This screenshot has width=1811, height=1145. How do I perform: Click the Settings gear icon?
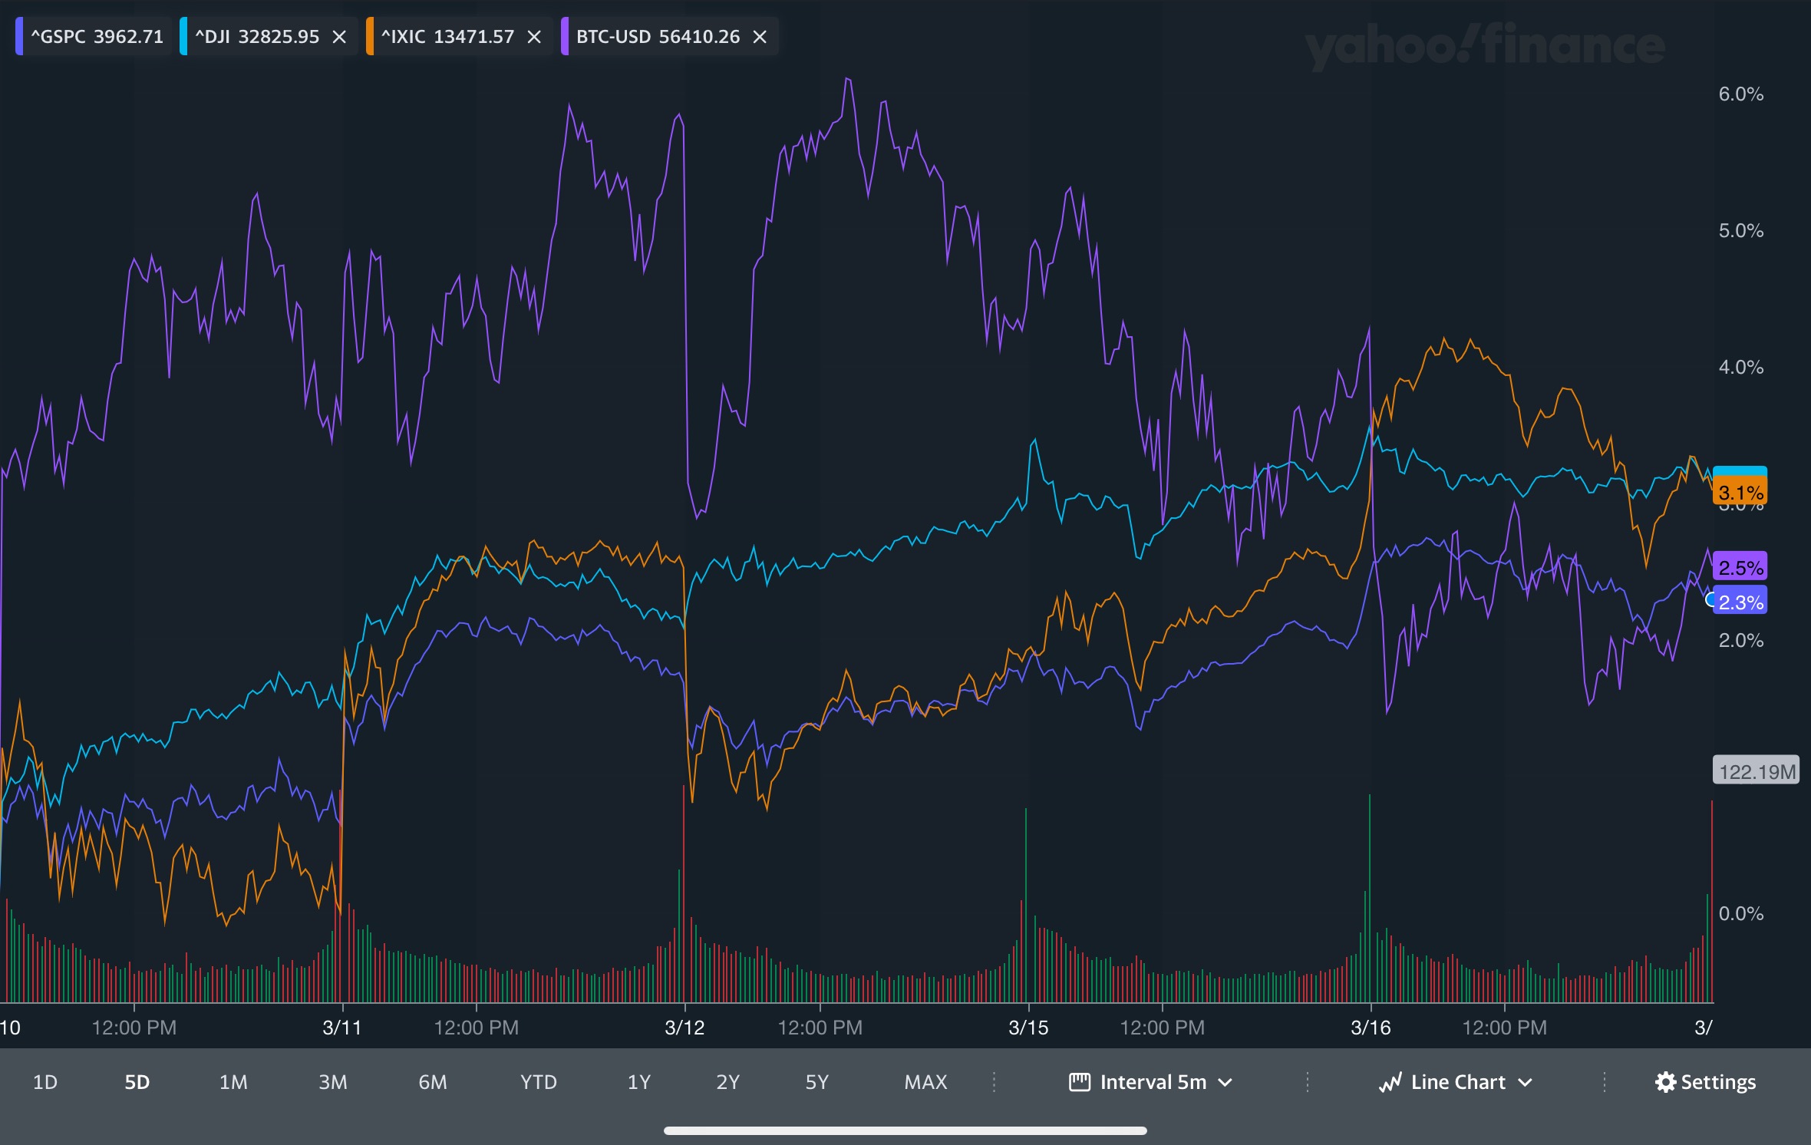[x=1665, y=1082]
